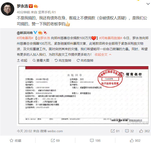Open the #河南暴雨救援# hashtag
This screenshot has width=151, height=143.
(x=110, y=38)
